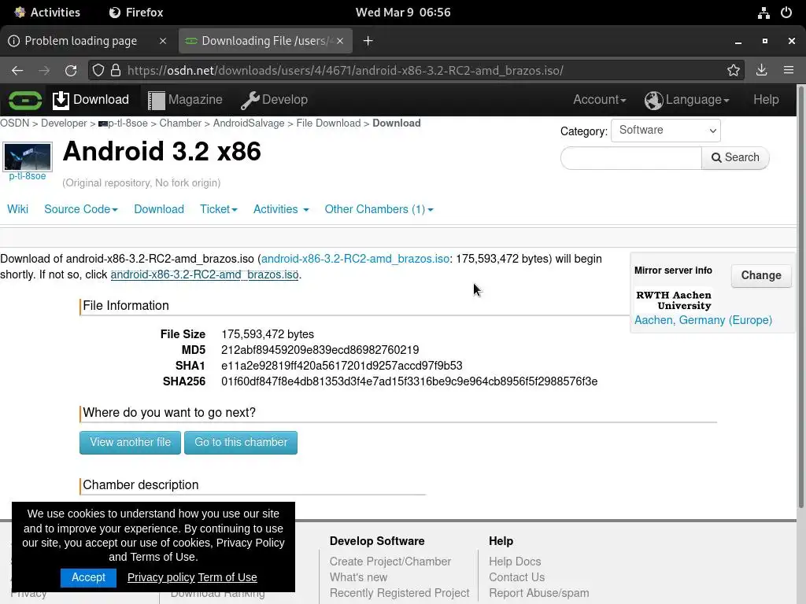Click the p-tl-8soe user avatar thumbnail
Image resolution: width=806 pixels, height=604 pixels.
[x=28, y=157]
